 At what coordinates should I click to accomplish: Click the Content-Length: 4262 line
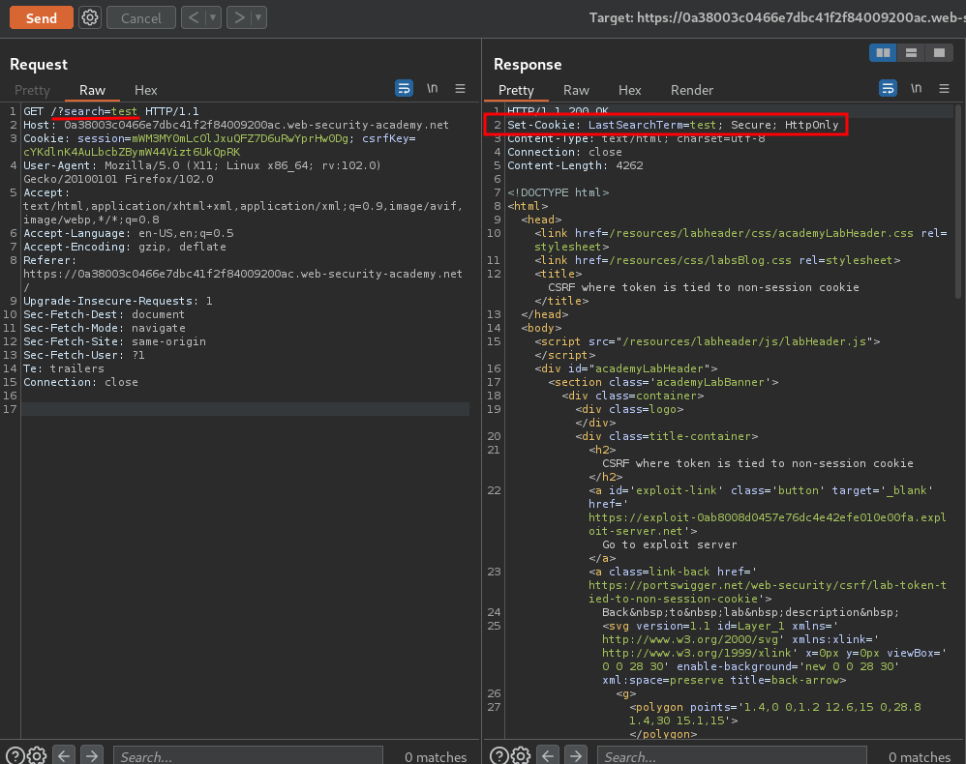(x=575, y=165)
